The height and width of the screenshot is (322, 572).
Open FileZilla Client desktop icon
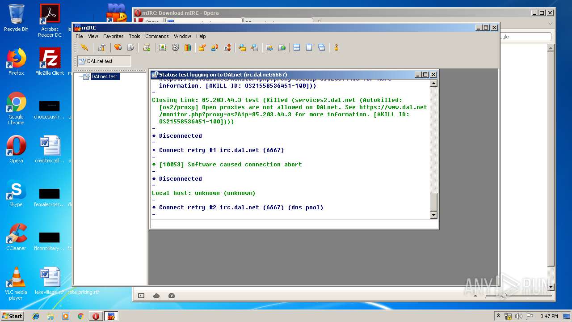[x=50, y=62]
